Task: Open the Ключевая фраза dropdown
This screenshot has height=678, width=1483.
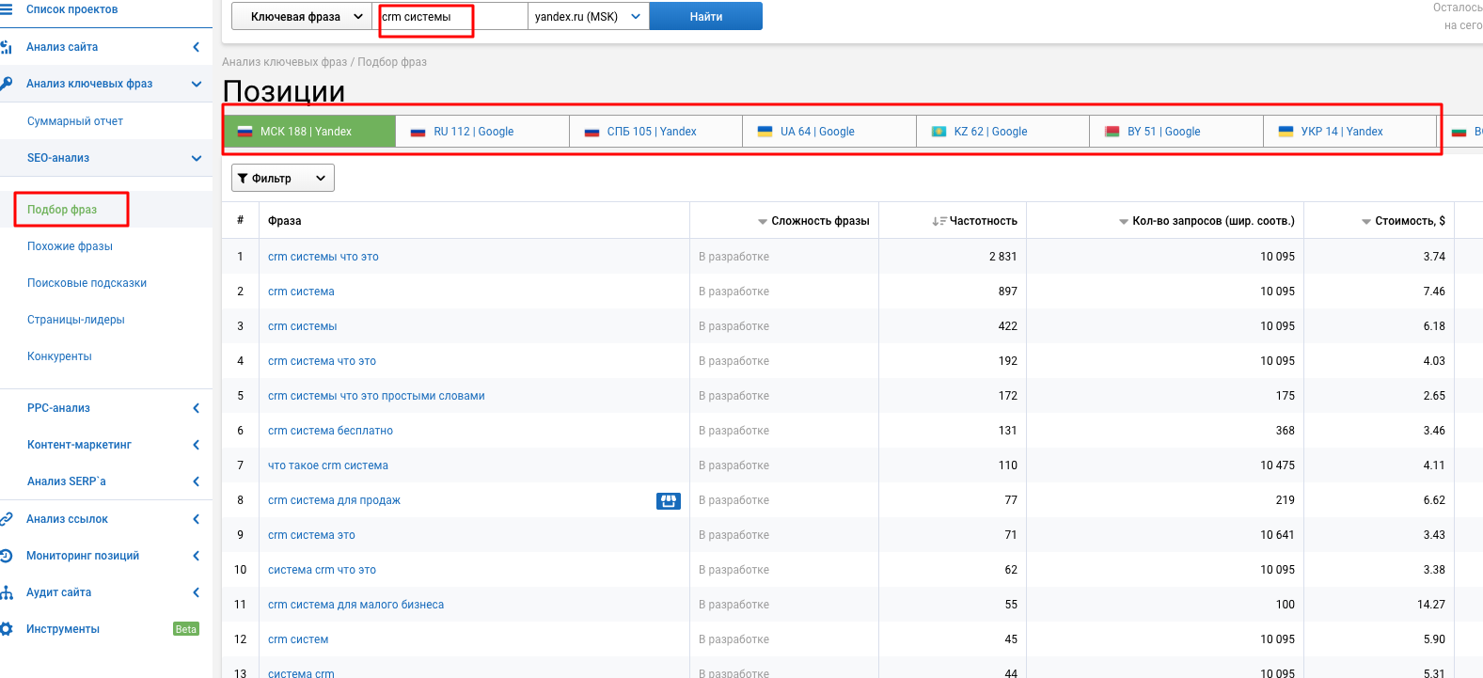Action: tap(302, 17)
